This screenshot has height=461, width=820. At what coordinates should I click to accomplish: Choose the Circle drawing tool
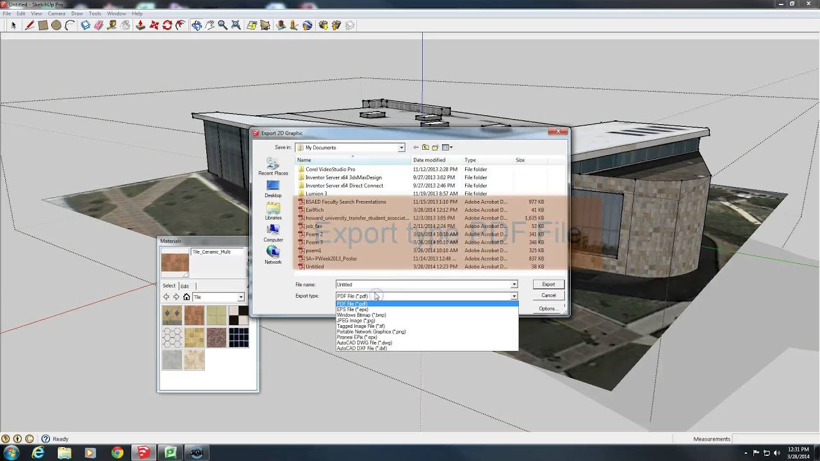pyautogui.click(x=56, y=25)
